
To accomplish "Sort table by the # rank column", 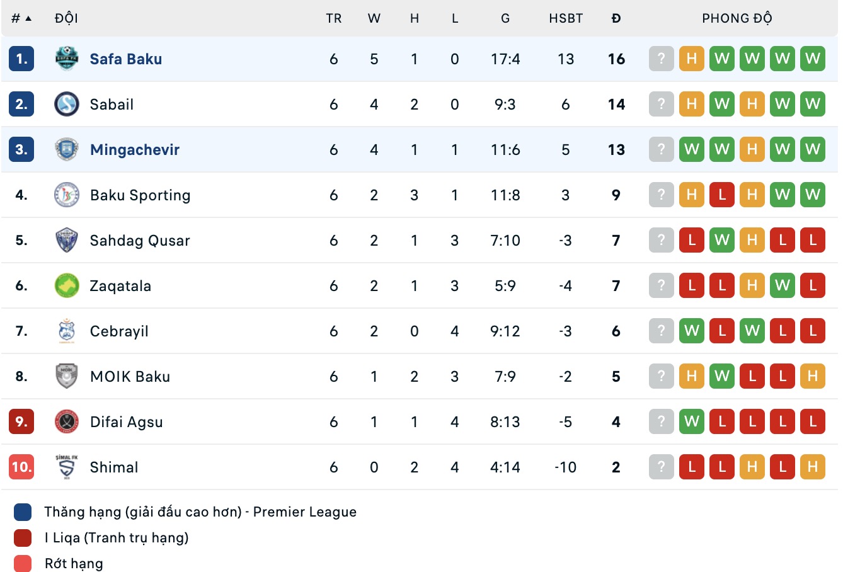I will pyautogui.click(x=21, y=18).
